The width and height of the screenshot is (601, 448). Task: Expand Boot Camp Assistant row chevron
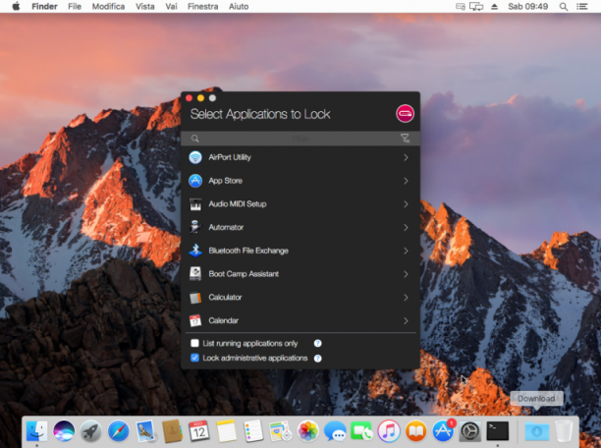[x=406, y=274]
